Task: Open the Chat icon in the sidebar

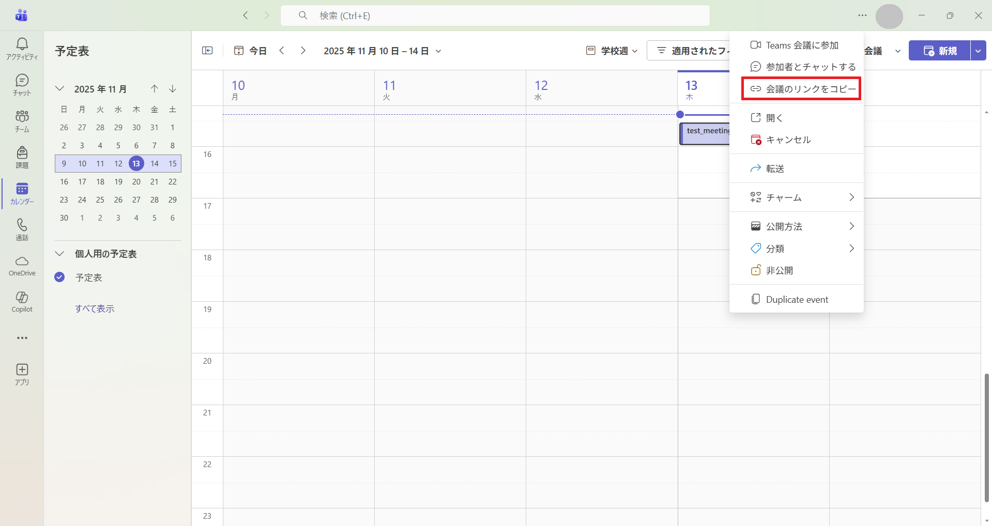Action: [22, 85]
